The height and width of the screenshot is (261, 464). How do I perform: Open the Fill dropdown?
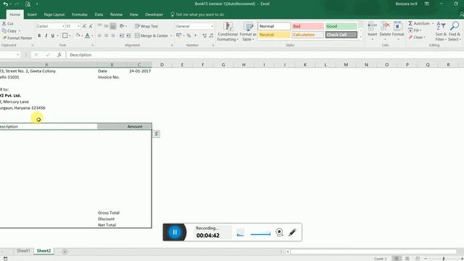coord(415,30)
